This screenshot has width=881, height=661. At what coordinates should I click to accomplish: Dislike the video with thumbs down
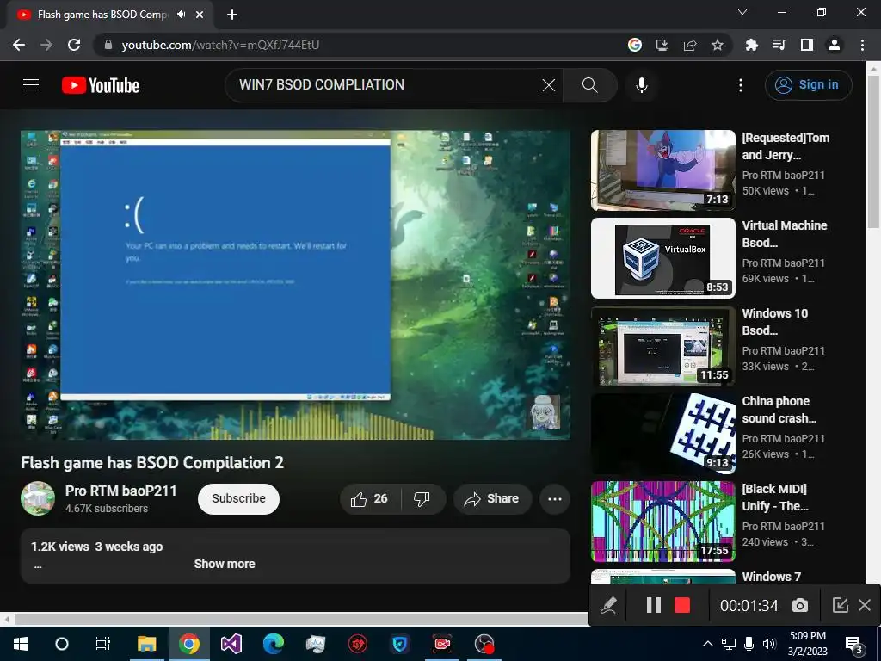tap(422, 498)
